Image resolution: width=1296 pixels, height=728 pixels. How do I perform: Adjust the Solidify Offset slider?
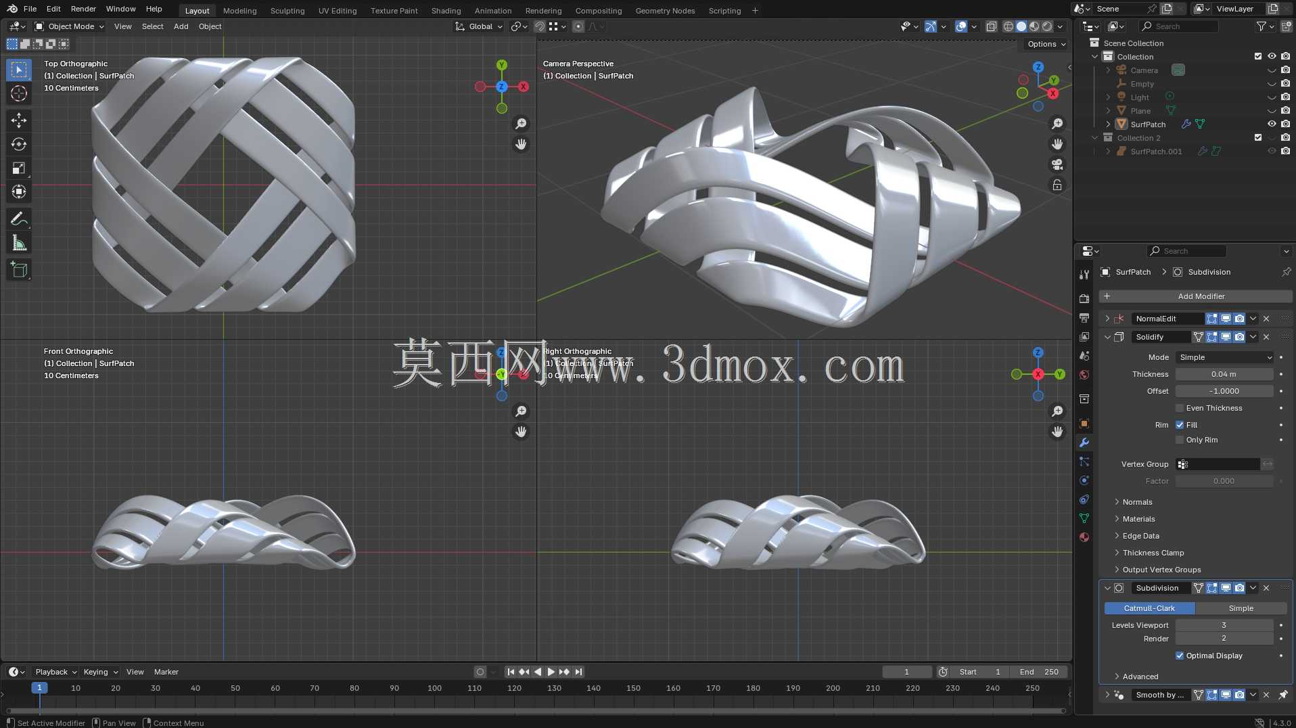click(x=1224, y=391)
